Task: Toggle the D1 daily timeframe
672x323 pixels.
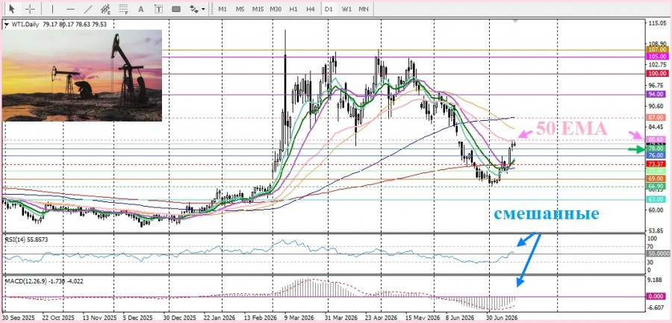Action: [329, 8]
